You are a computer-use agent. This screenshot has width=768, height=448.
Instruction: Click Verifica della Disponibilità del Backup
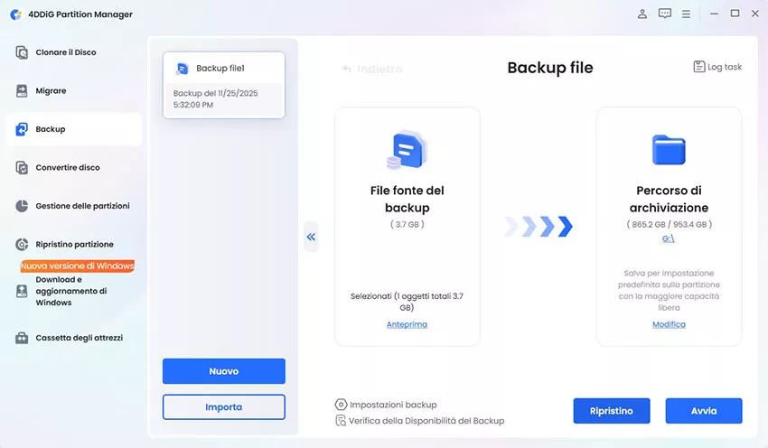(420, 421)
